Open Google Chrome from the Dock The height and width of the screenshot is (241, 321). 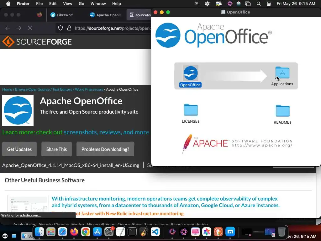pyautogui.click(x=86, y=232)
